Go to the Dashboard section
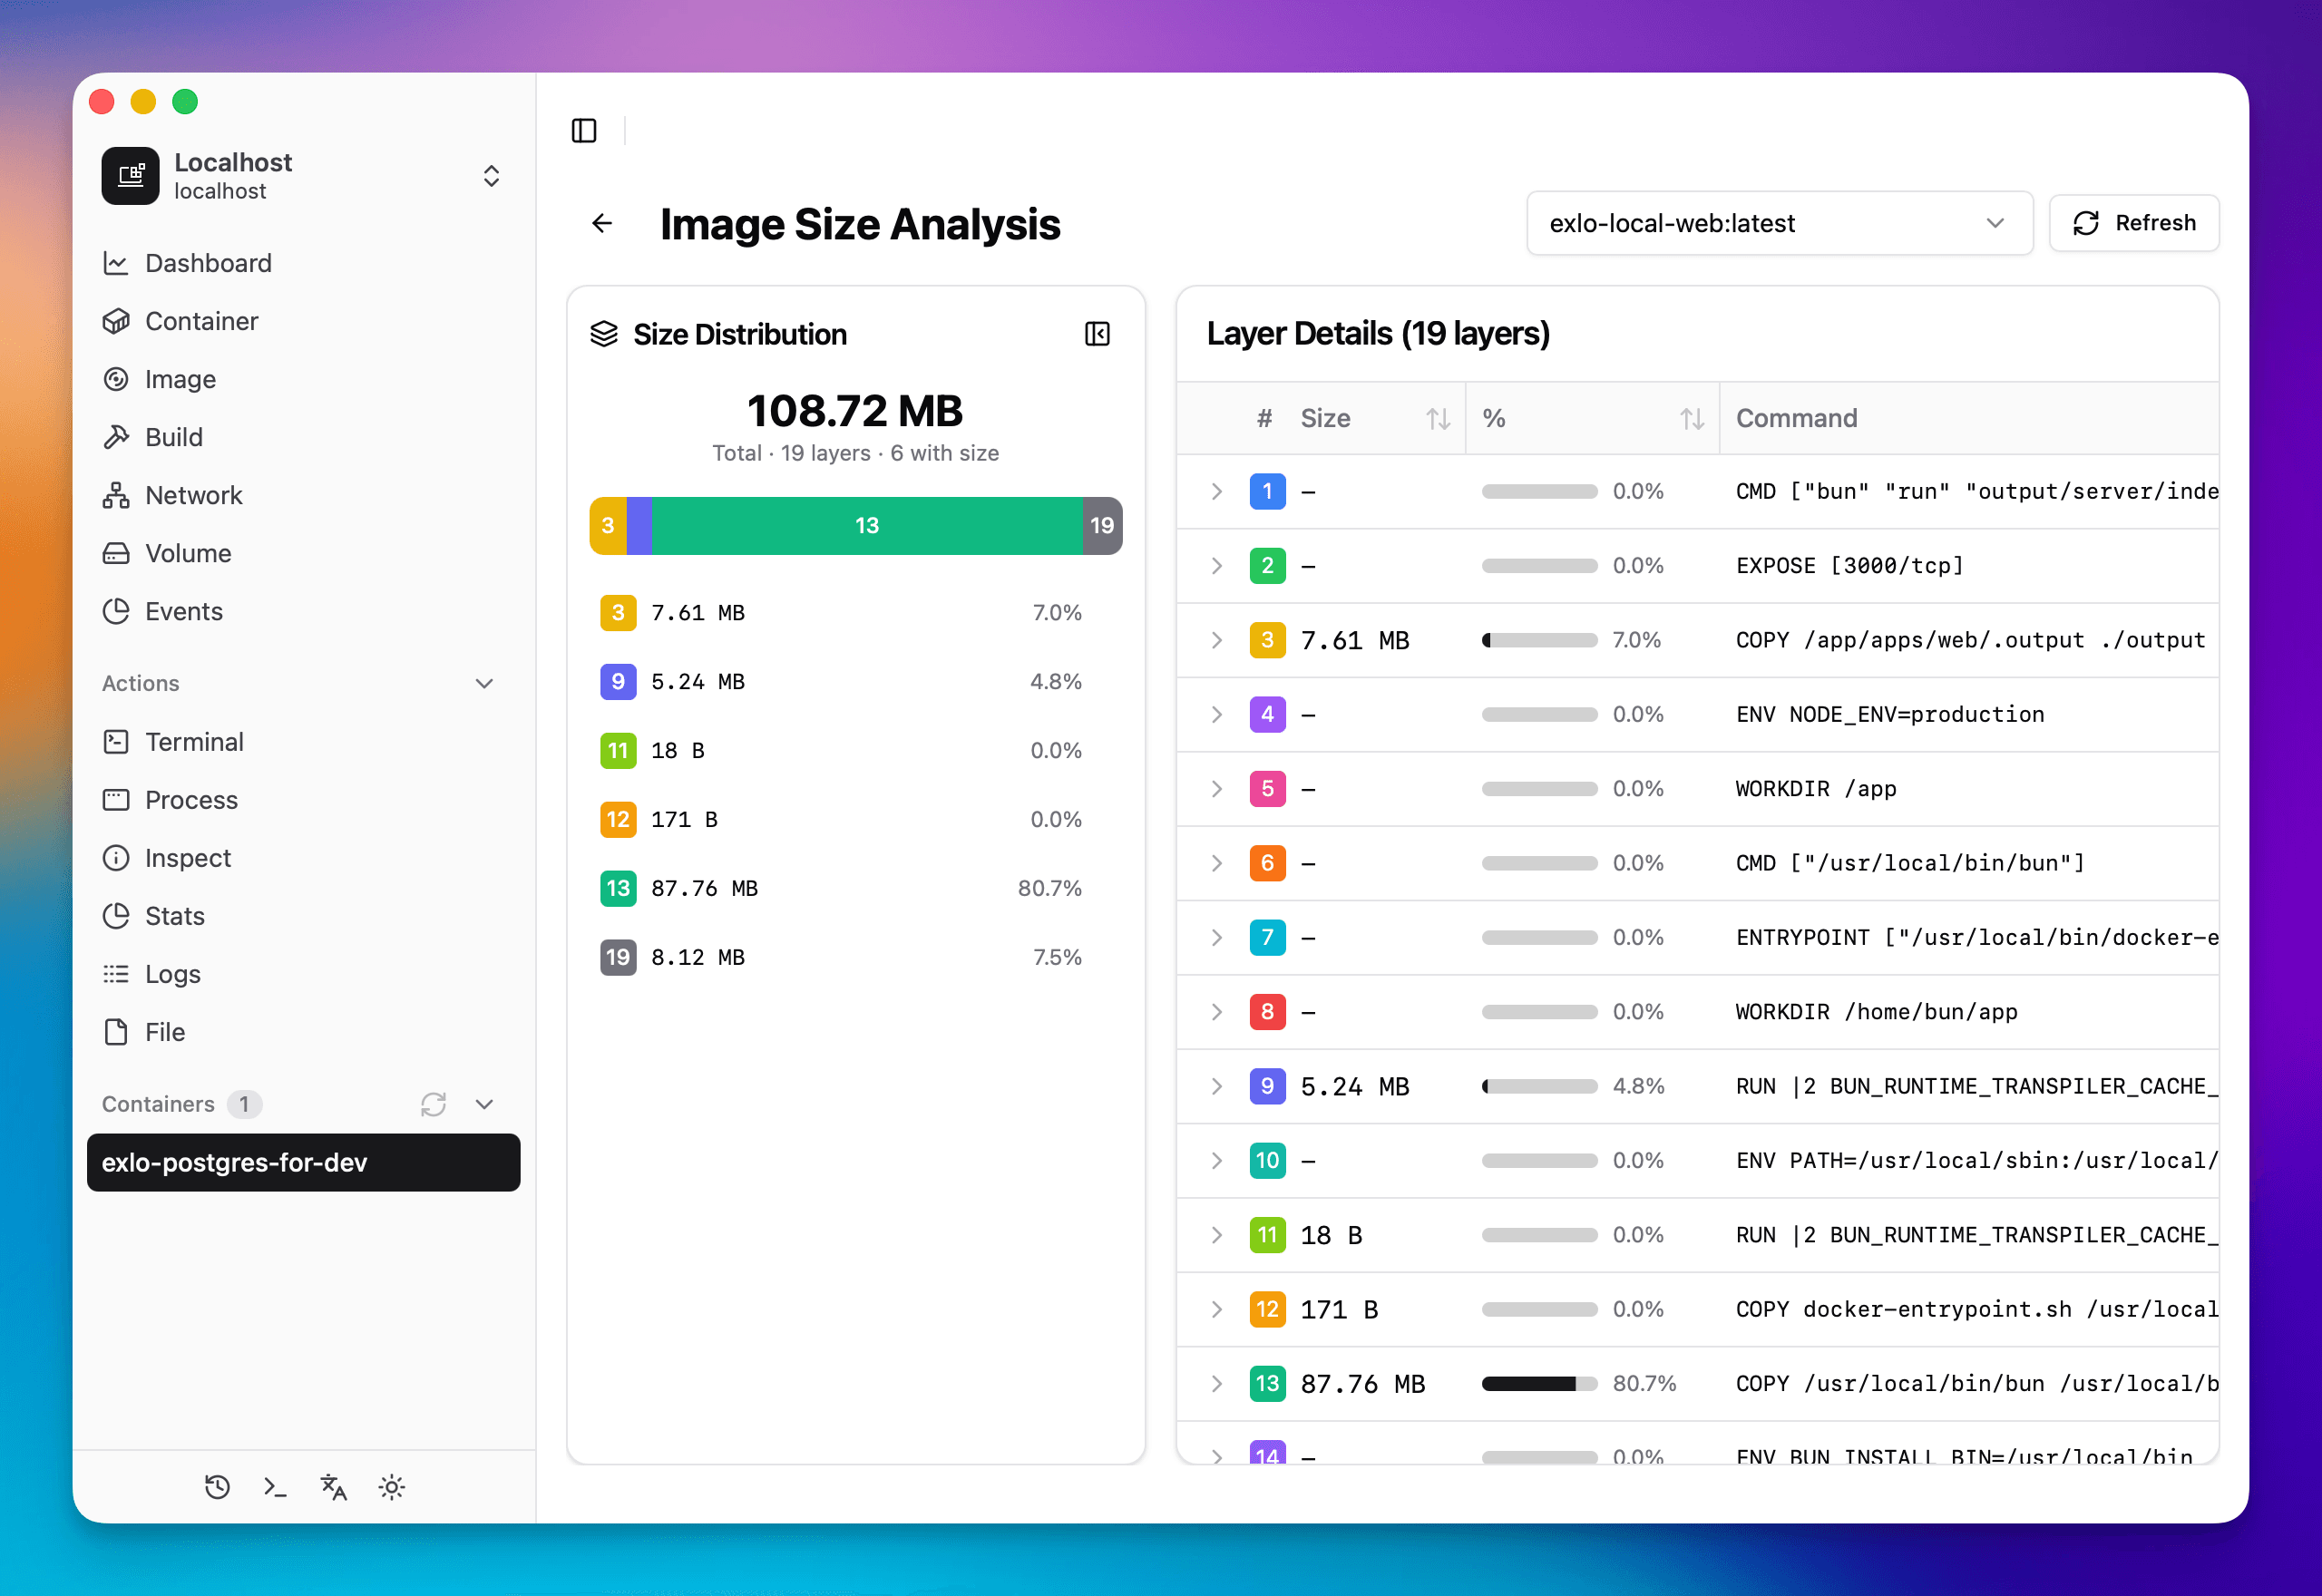The width and height of the screenshot is (2322, 1596). pos(208,262)
